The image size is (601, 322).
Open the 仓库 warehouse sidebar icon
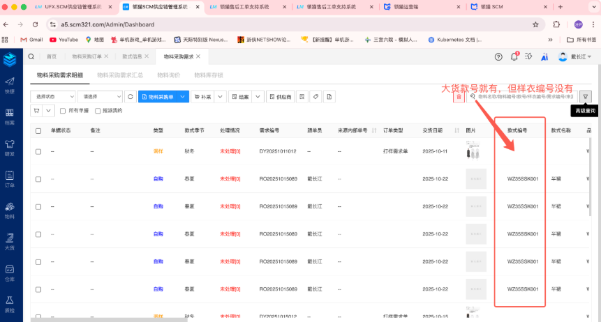(10, 272)
